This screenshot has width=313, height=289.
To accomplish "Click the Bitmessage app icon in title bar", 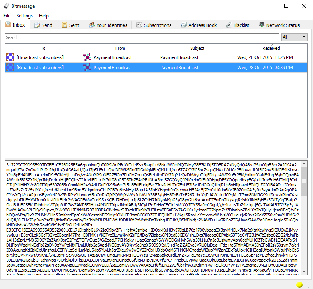I will click(x=6, y=6).
